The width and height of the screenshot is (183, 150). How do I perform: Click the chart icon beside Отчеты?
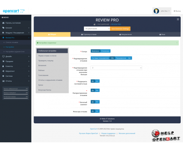coord(3,81)
